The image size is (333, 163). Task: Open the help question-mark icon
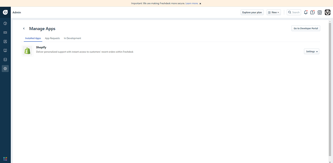click(312, 12)
